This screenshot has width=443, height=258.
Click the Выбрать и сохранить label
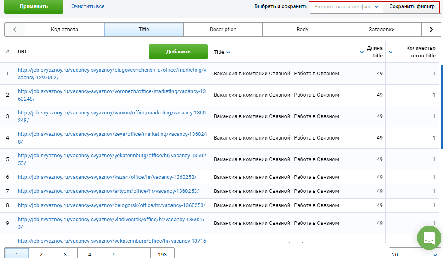[x=281, y=6]
